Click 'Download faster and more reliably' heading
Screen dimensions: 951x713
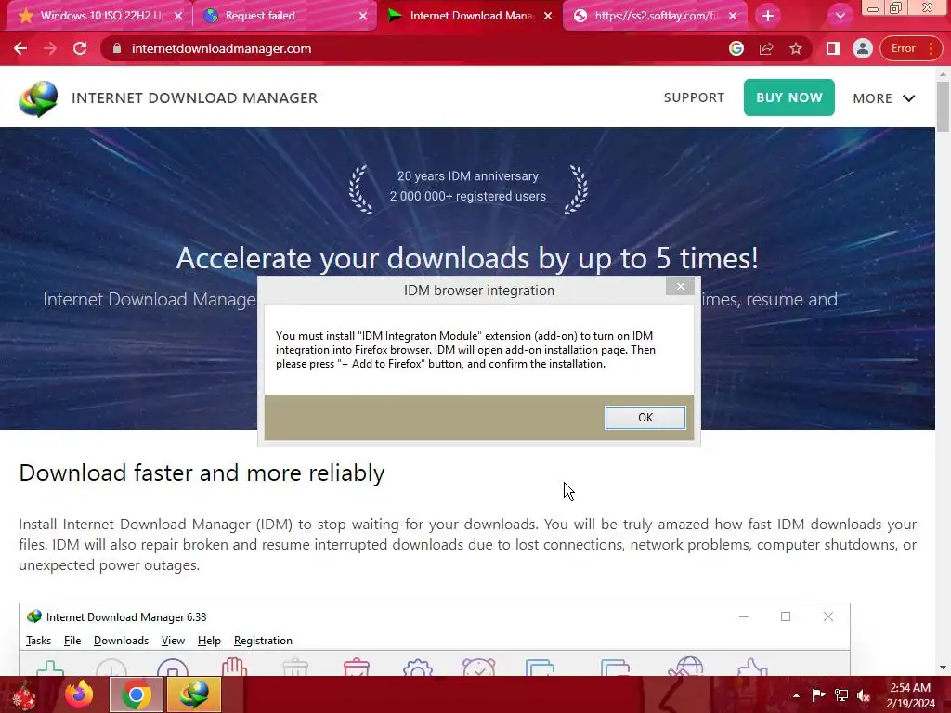click(202, 473)
